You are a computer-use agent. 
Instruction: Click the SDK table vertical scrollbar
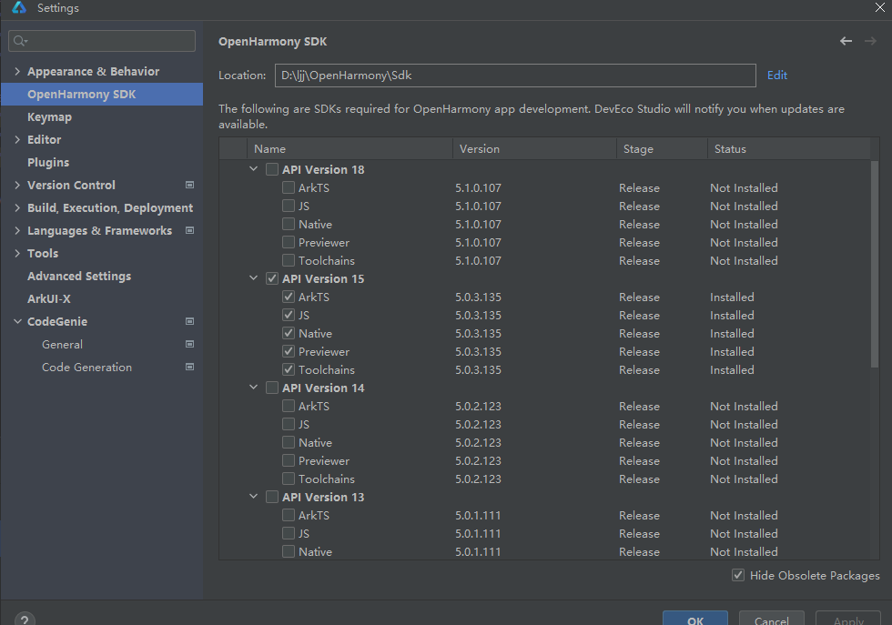pos(875,264)
